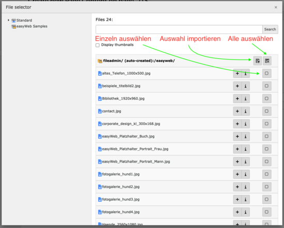This screenshot has width=284, height=228.
Task: Add fotogalerie_hund2.jpg with plus icon
Action: [237, 187]
